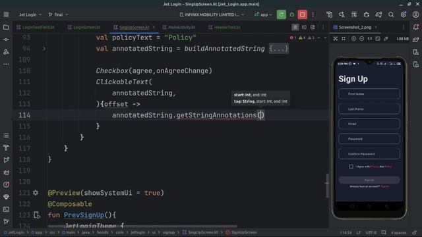Screen dimensions: 422x237
Task: Toggle transparency chessboard in image viewer
Action: 336,39
